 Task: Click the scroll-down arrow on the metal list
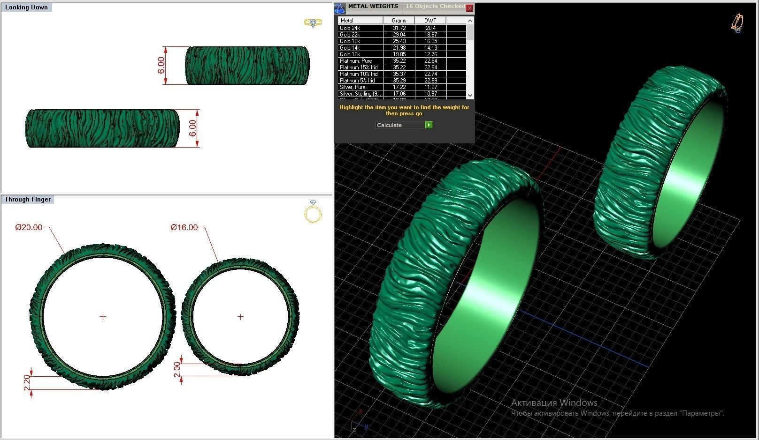pyautogui.click(x=469, y=96)
